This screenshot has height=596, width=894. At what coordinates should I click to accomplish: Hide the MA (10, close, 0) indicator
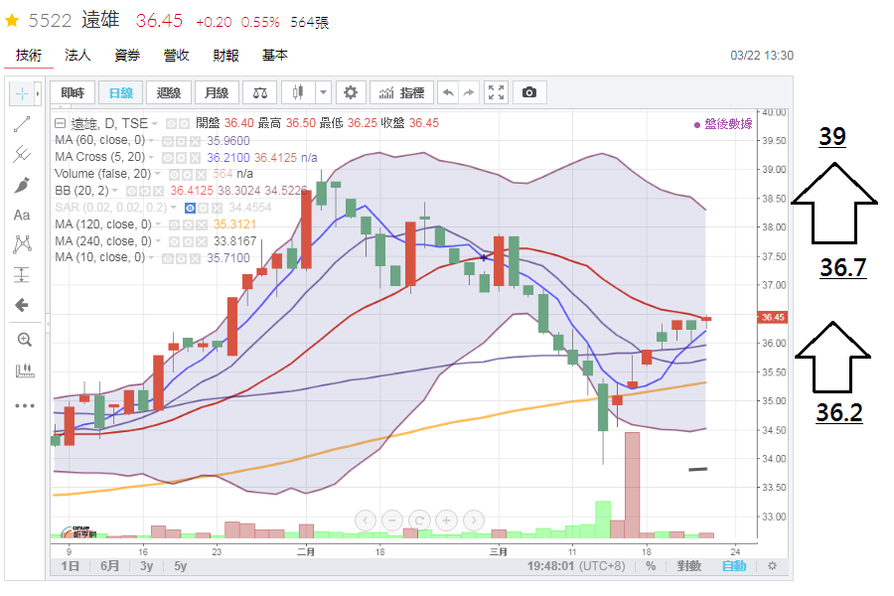(x=169, y=259)
